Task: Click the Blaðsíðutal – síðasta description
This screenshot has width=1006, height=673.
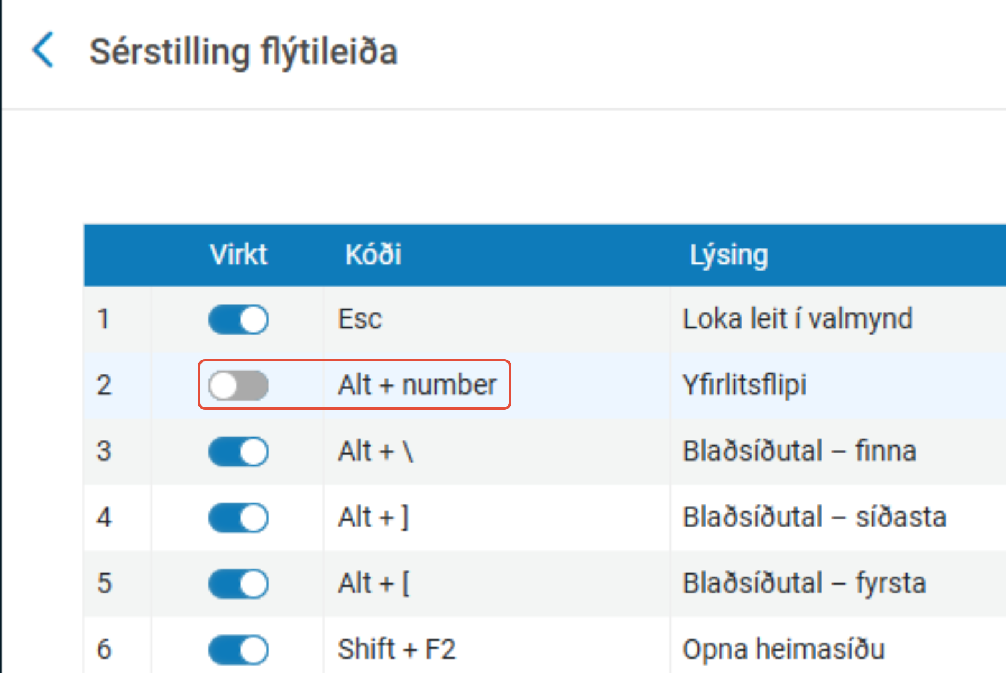Action: (x=814, y=517)
